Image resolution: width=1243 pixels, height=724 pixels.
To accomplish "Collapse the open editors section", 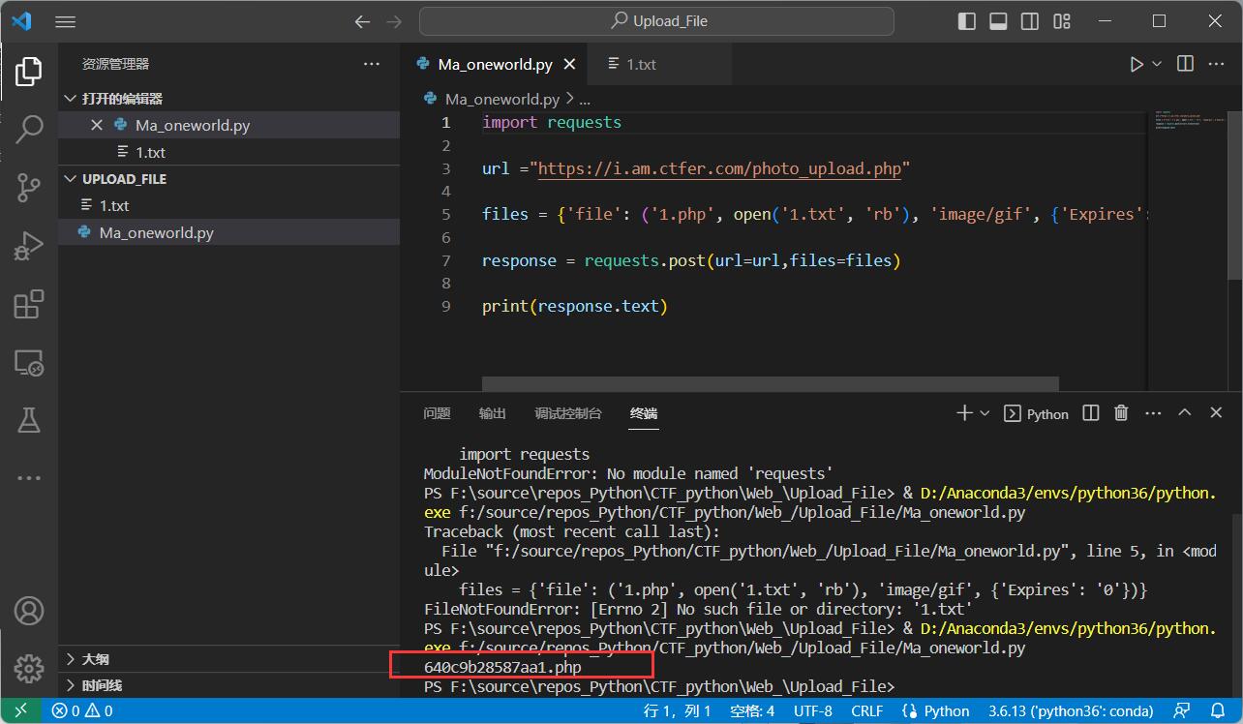I will point(71,99).
